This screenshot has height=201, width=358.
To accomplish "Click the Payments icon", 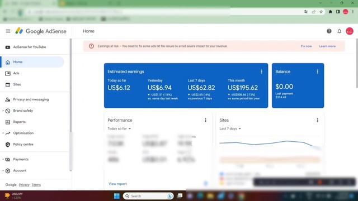I will pos(8,160).
